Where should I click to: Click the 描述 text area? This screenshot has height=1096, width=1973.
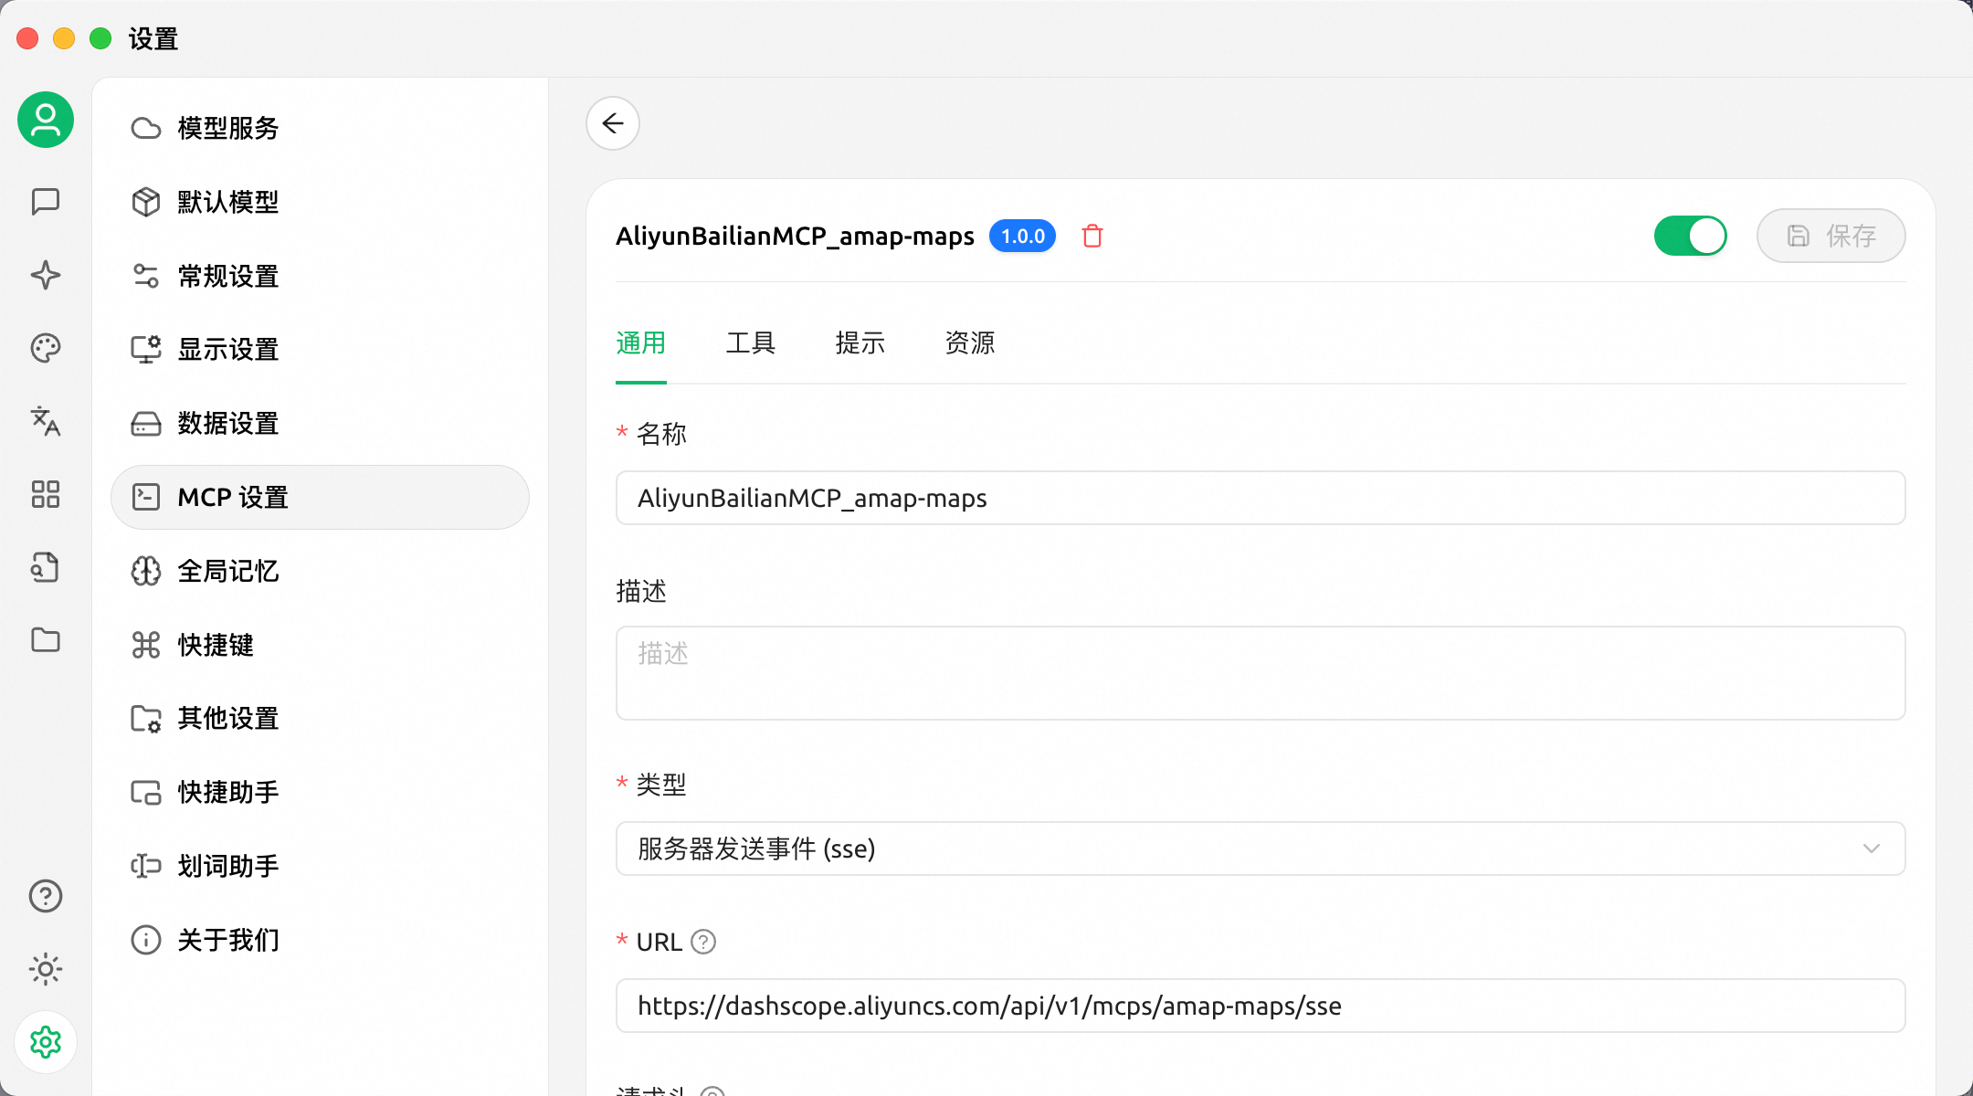click(x=1261, y=673)
